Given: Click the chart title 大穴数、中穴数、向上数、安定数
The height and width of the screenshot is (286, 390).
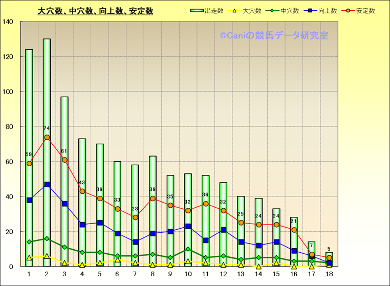Looking at the screenshot, I should coord(95,11).
